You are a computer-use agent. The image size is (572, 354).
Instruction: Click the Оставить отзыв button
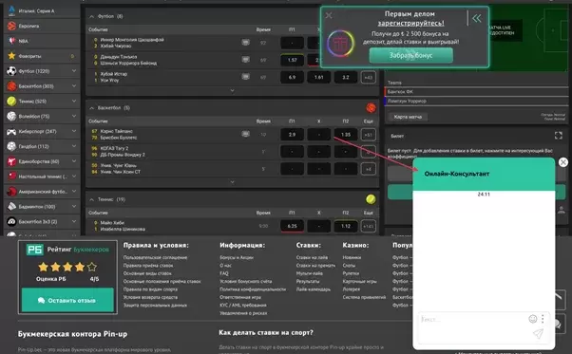pos(67,300)
